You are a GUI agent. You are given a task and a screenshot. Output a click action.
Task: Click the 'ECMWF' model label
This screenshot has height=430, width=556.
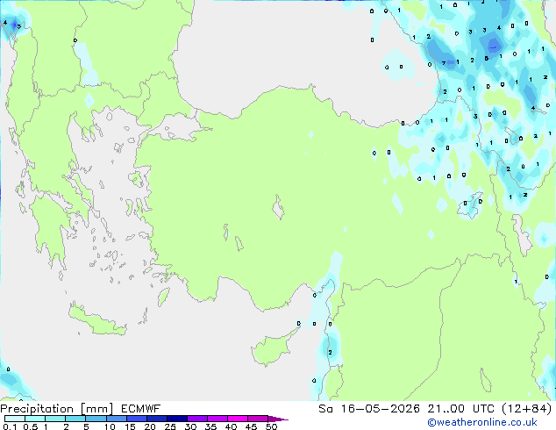click(141, 409)
